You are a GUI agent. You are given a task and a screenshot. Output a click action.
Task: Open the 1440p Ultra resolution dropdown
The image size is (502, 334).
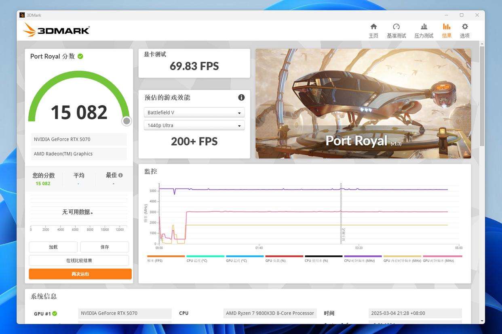point(194,125)
